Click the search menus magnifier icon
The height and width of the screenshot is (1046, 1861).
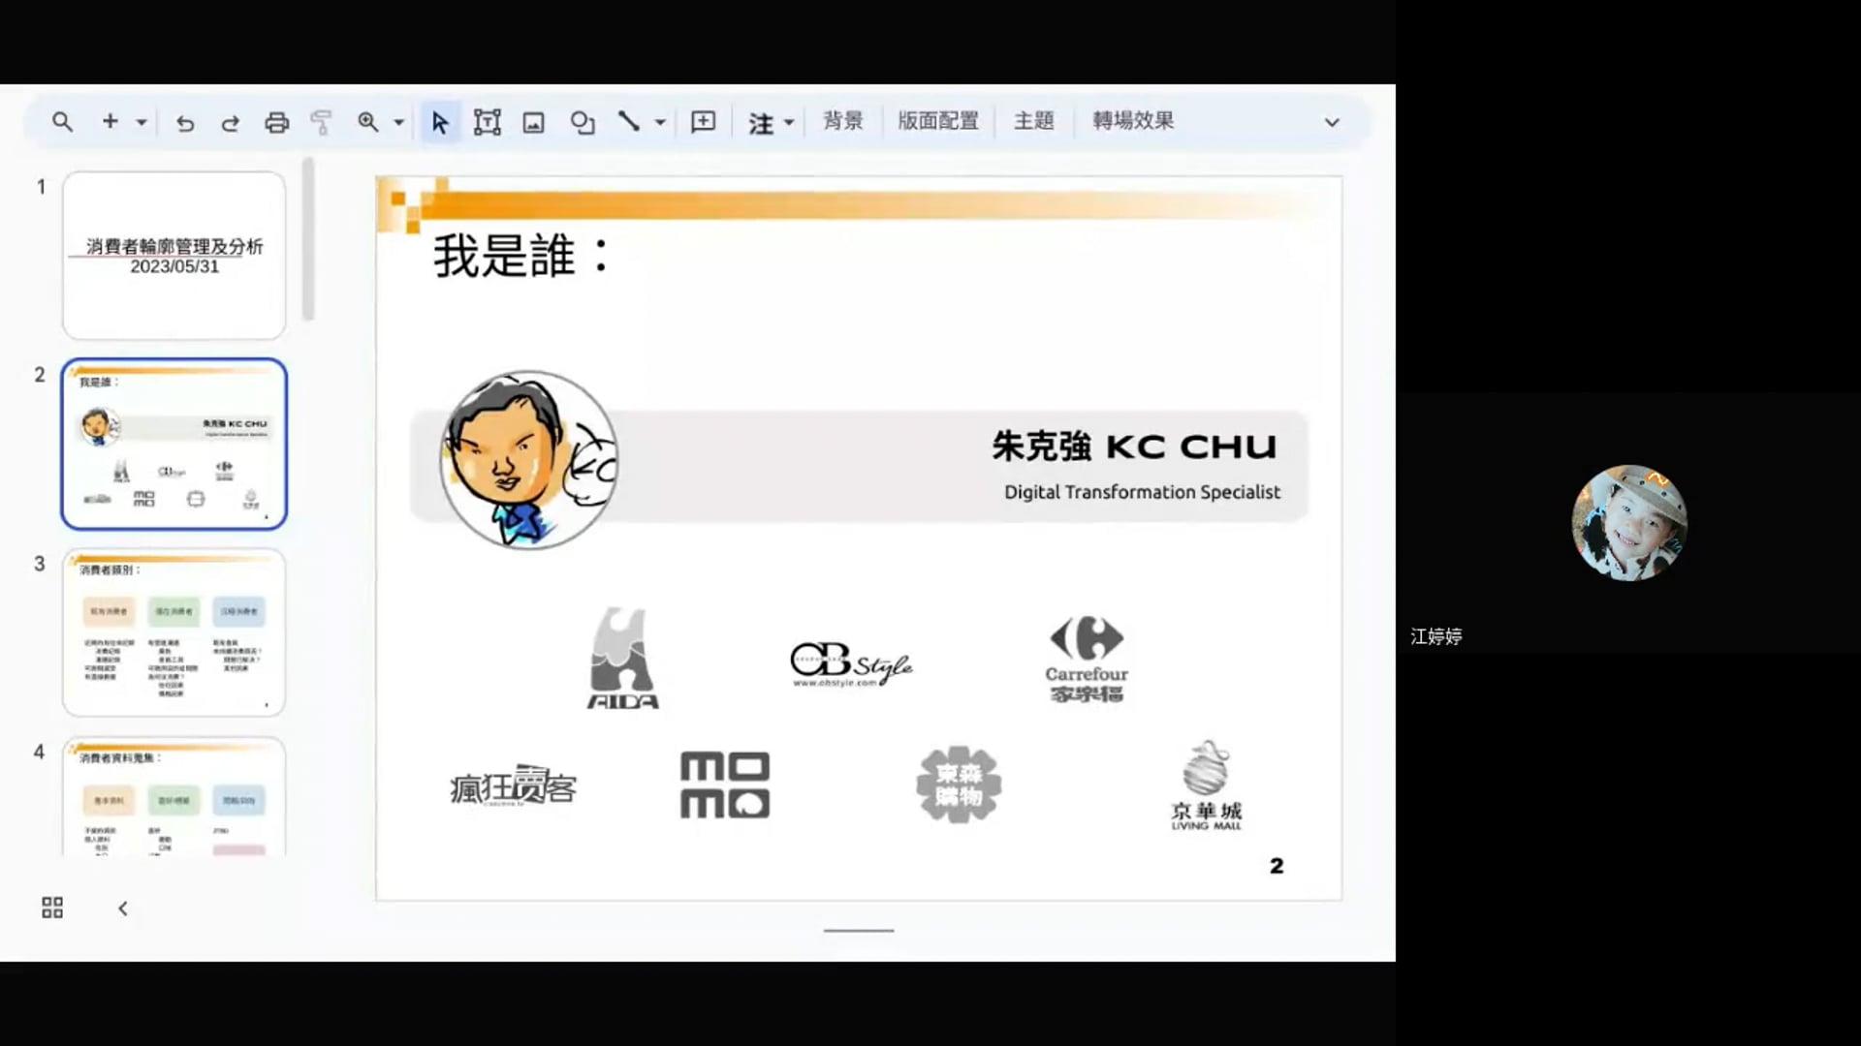[x=62, y=122]
